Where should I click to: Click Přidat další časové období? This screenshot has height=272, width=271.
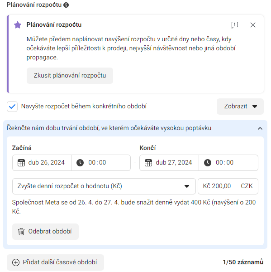[55, 262]
